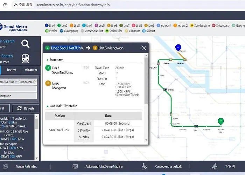Click the popup scrollbar down arrow

point(146,140)
